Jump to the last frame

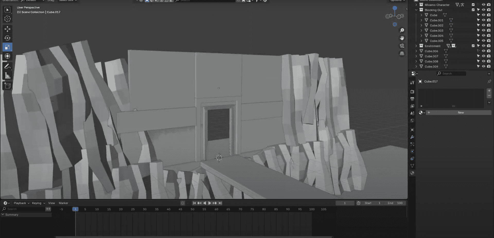(220, 203)
